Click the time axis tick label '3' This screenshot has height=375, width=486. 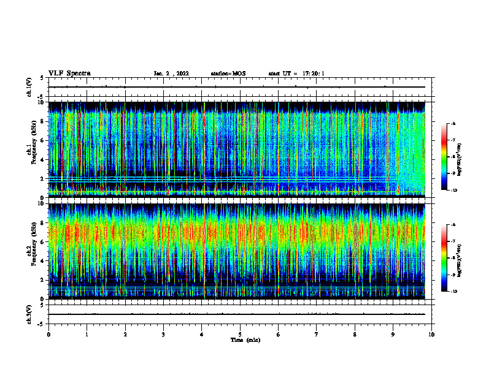163,335
